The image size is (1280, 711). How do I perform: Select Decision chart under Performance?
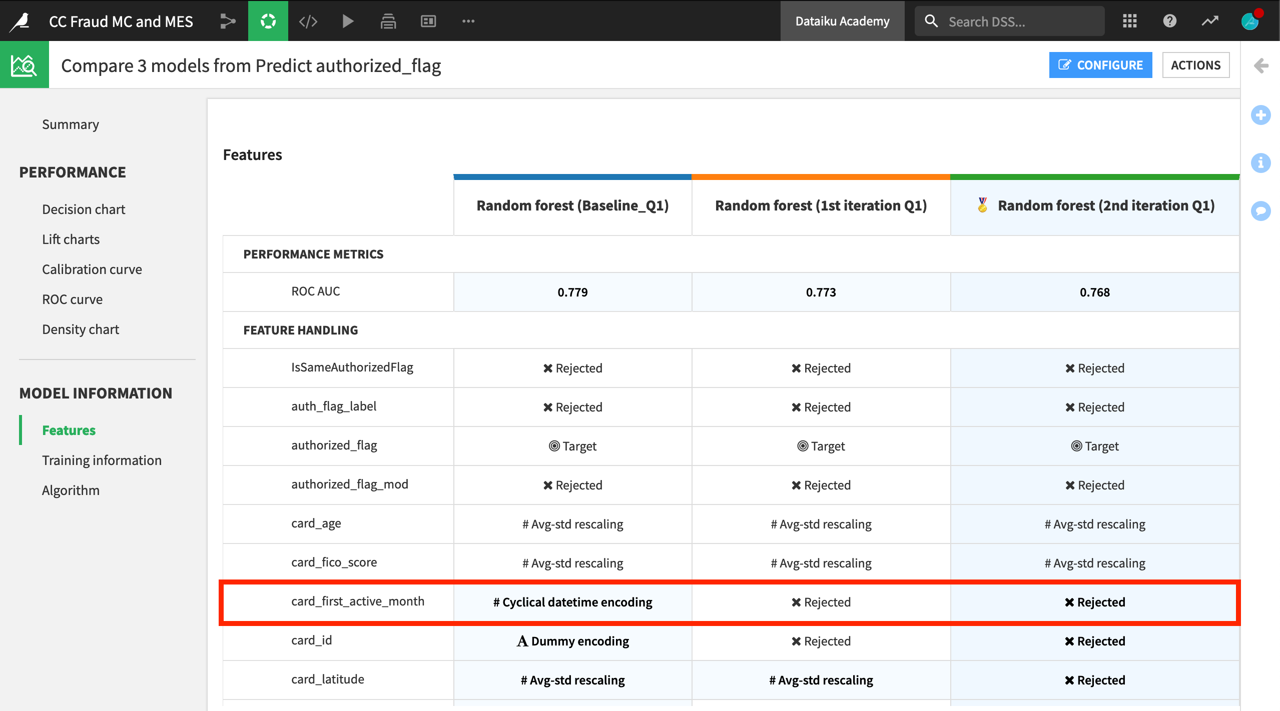[x=84, y=209]
